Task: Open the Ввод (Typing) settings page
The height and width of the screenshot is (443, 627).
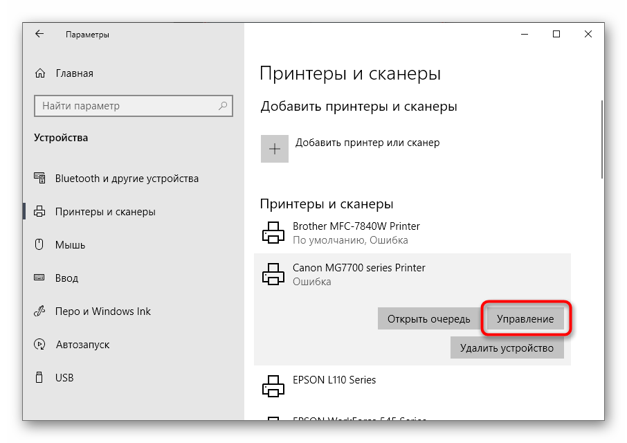Action: [x=68, y=278]
